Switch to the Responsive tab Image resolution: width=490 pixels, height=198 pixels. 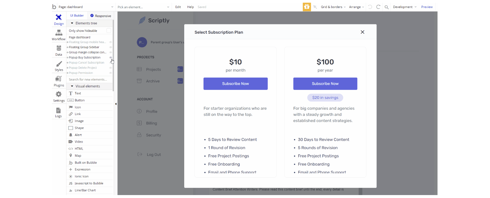[101, 16]
